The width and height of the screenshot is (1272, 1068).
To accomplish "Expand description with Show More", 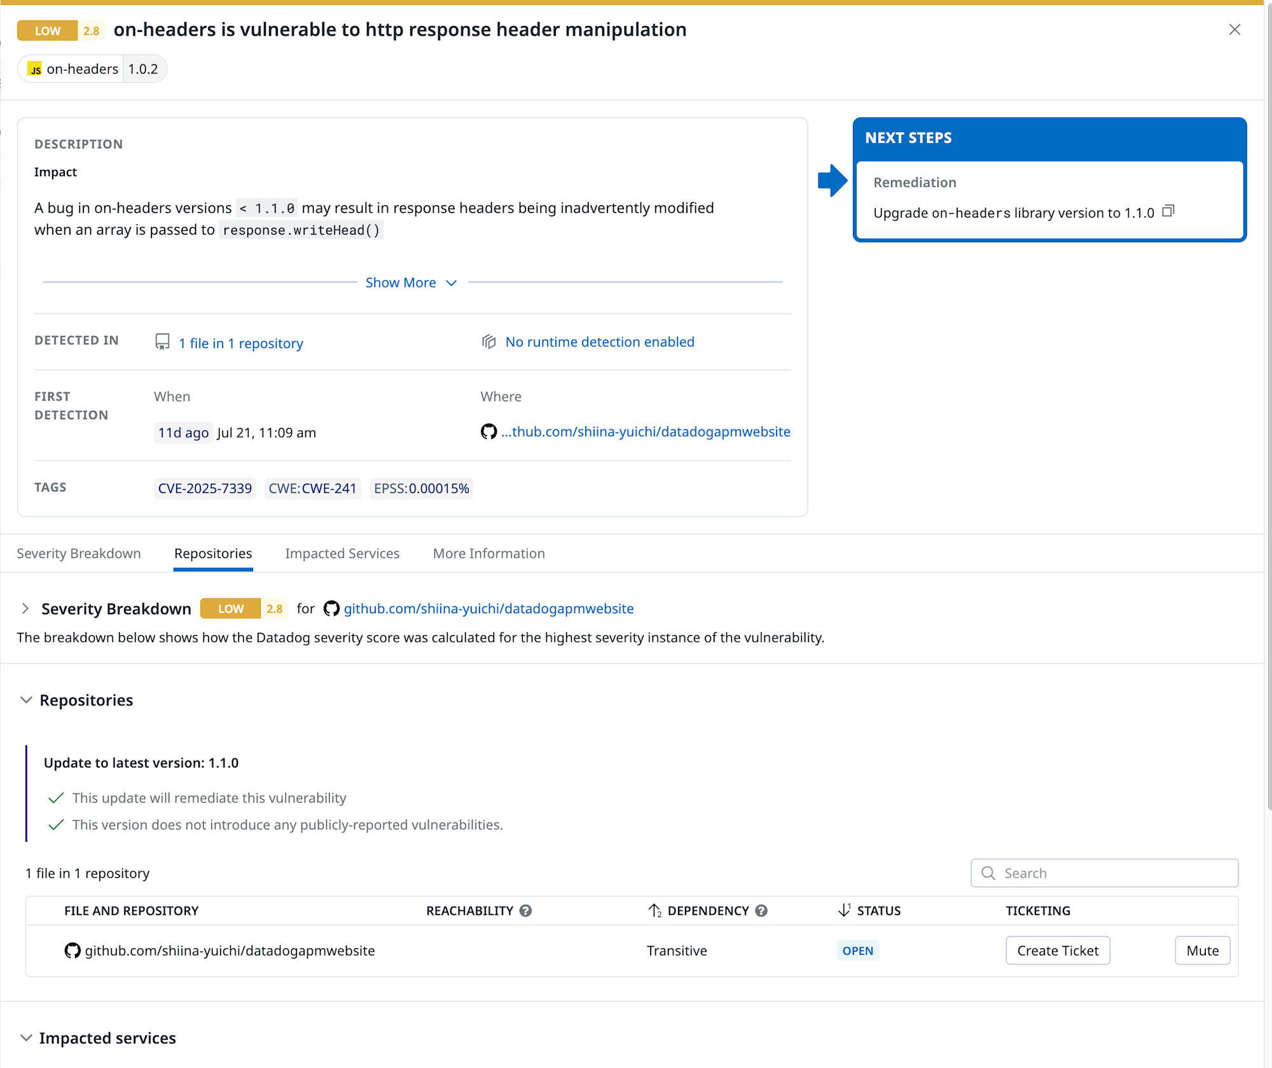I will coord(411,282).
